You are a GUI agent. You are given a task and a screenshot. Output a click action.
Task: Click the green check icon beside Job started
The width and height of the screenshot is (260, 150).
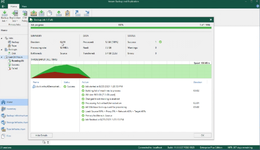[x=83, y=86]
